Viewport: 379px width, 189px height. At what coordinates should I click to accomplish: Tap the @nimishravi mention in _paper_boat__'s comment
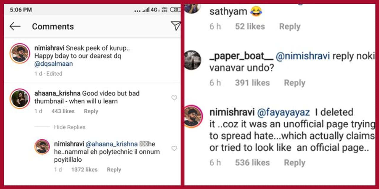(x=303, y=56)
